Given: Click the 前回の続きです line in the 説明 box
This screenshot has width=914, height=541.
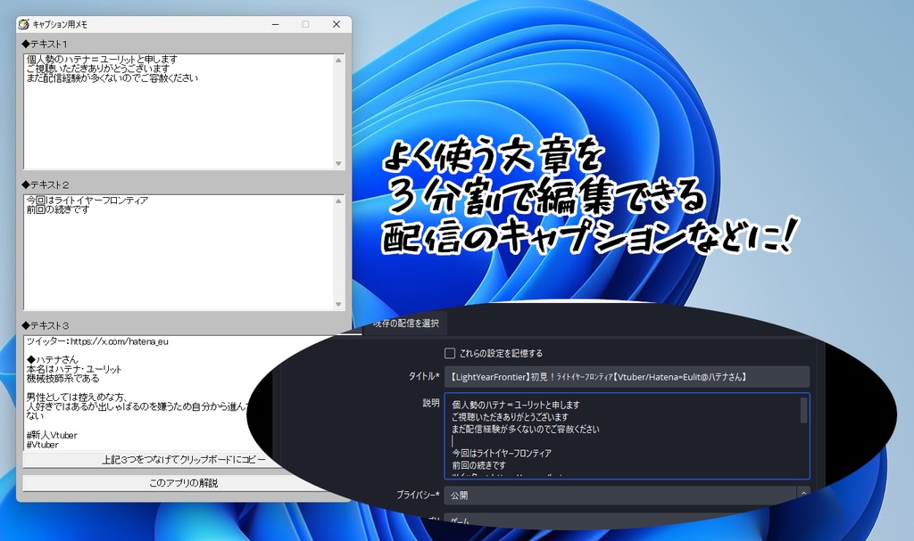Looking at the screenshot, I should (x=479, y=465).
